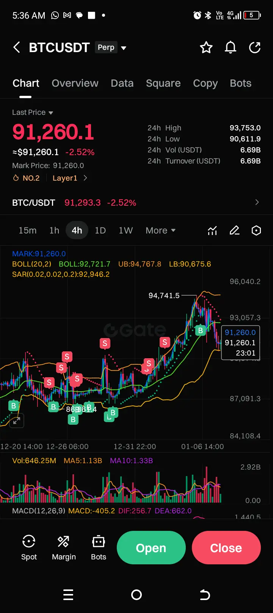Tap the back arrow beside BTCUSDT
The image size is (273, 613).
coord(17,48)
